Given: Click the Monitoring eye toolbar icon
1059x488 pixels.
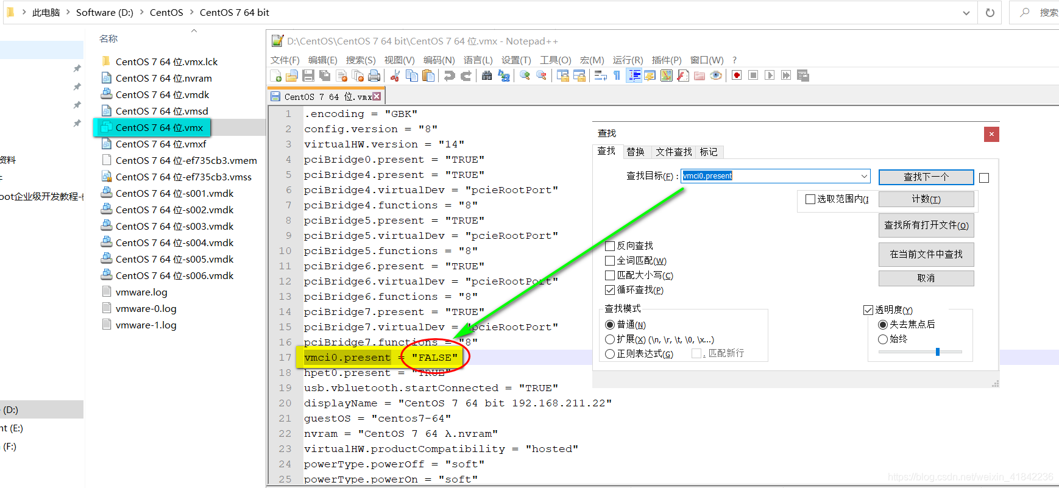Looking at the screenshot, I should click(x=716, y=76).
